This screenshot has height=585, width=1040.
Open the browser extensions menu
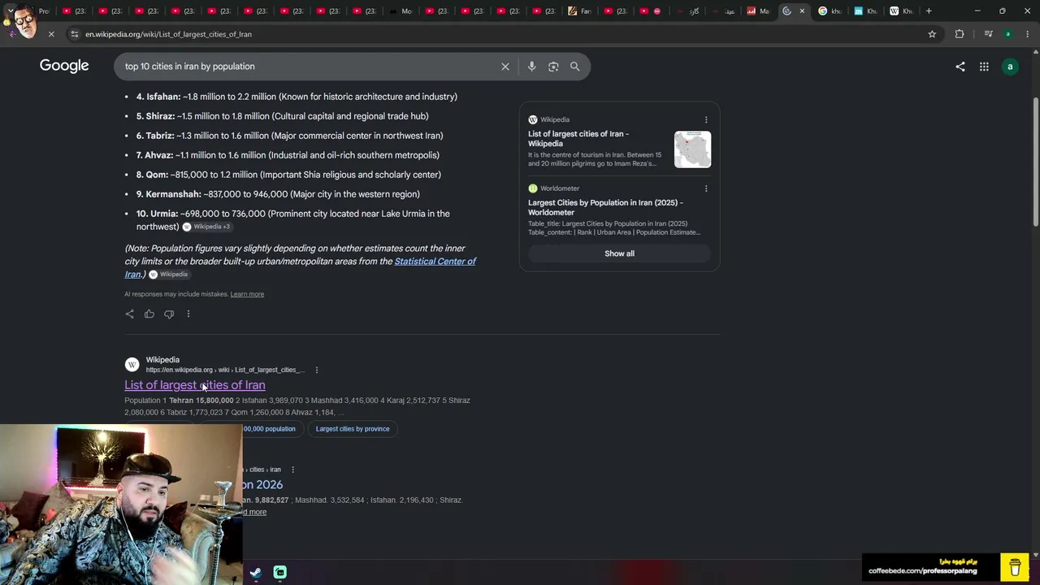point(960,34)
